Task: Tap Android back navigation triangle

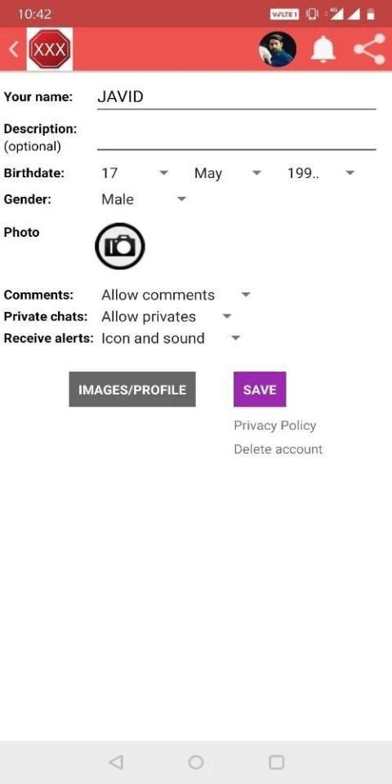Action: point(116,762)
